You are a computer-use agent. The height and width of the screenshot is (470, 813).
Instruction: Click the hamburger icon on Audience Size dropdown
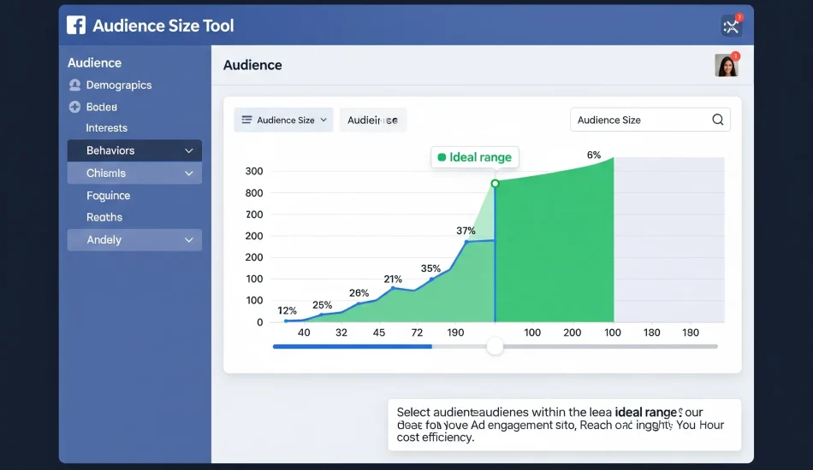(x=246, y=120)
